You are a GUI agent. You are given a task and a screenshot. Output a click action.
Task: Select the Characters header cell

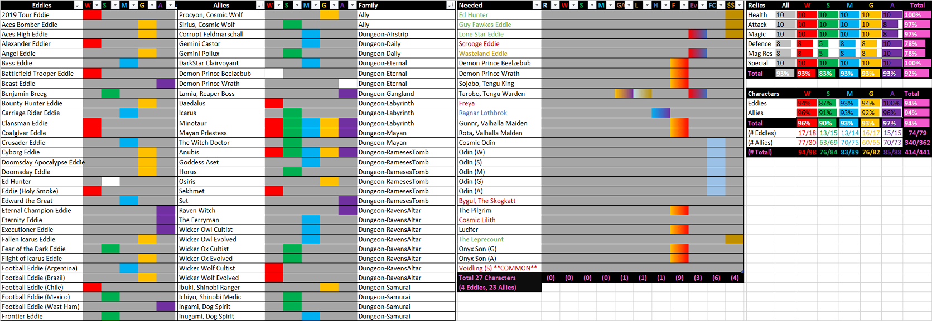point(764,94)
